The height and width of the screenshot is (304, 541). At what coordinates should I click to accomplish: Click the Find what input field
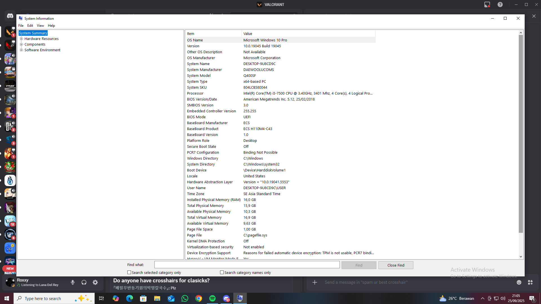[247, 265]
